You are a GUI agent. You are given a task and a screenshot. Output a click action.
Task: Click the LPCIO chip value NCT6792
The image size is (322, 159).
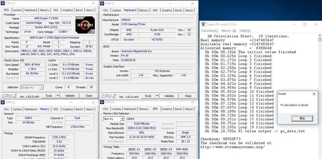157,39
